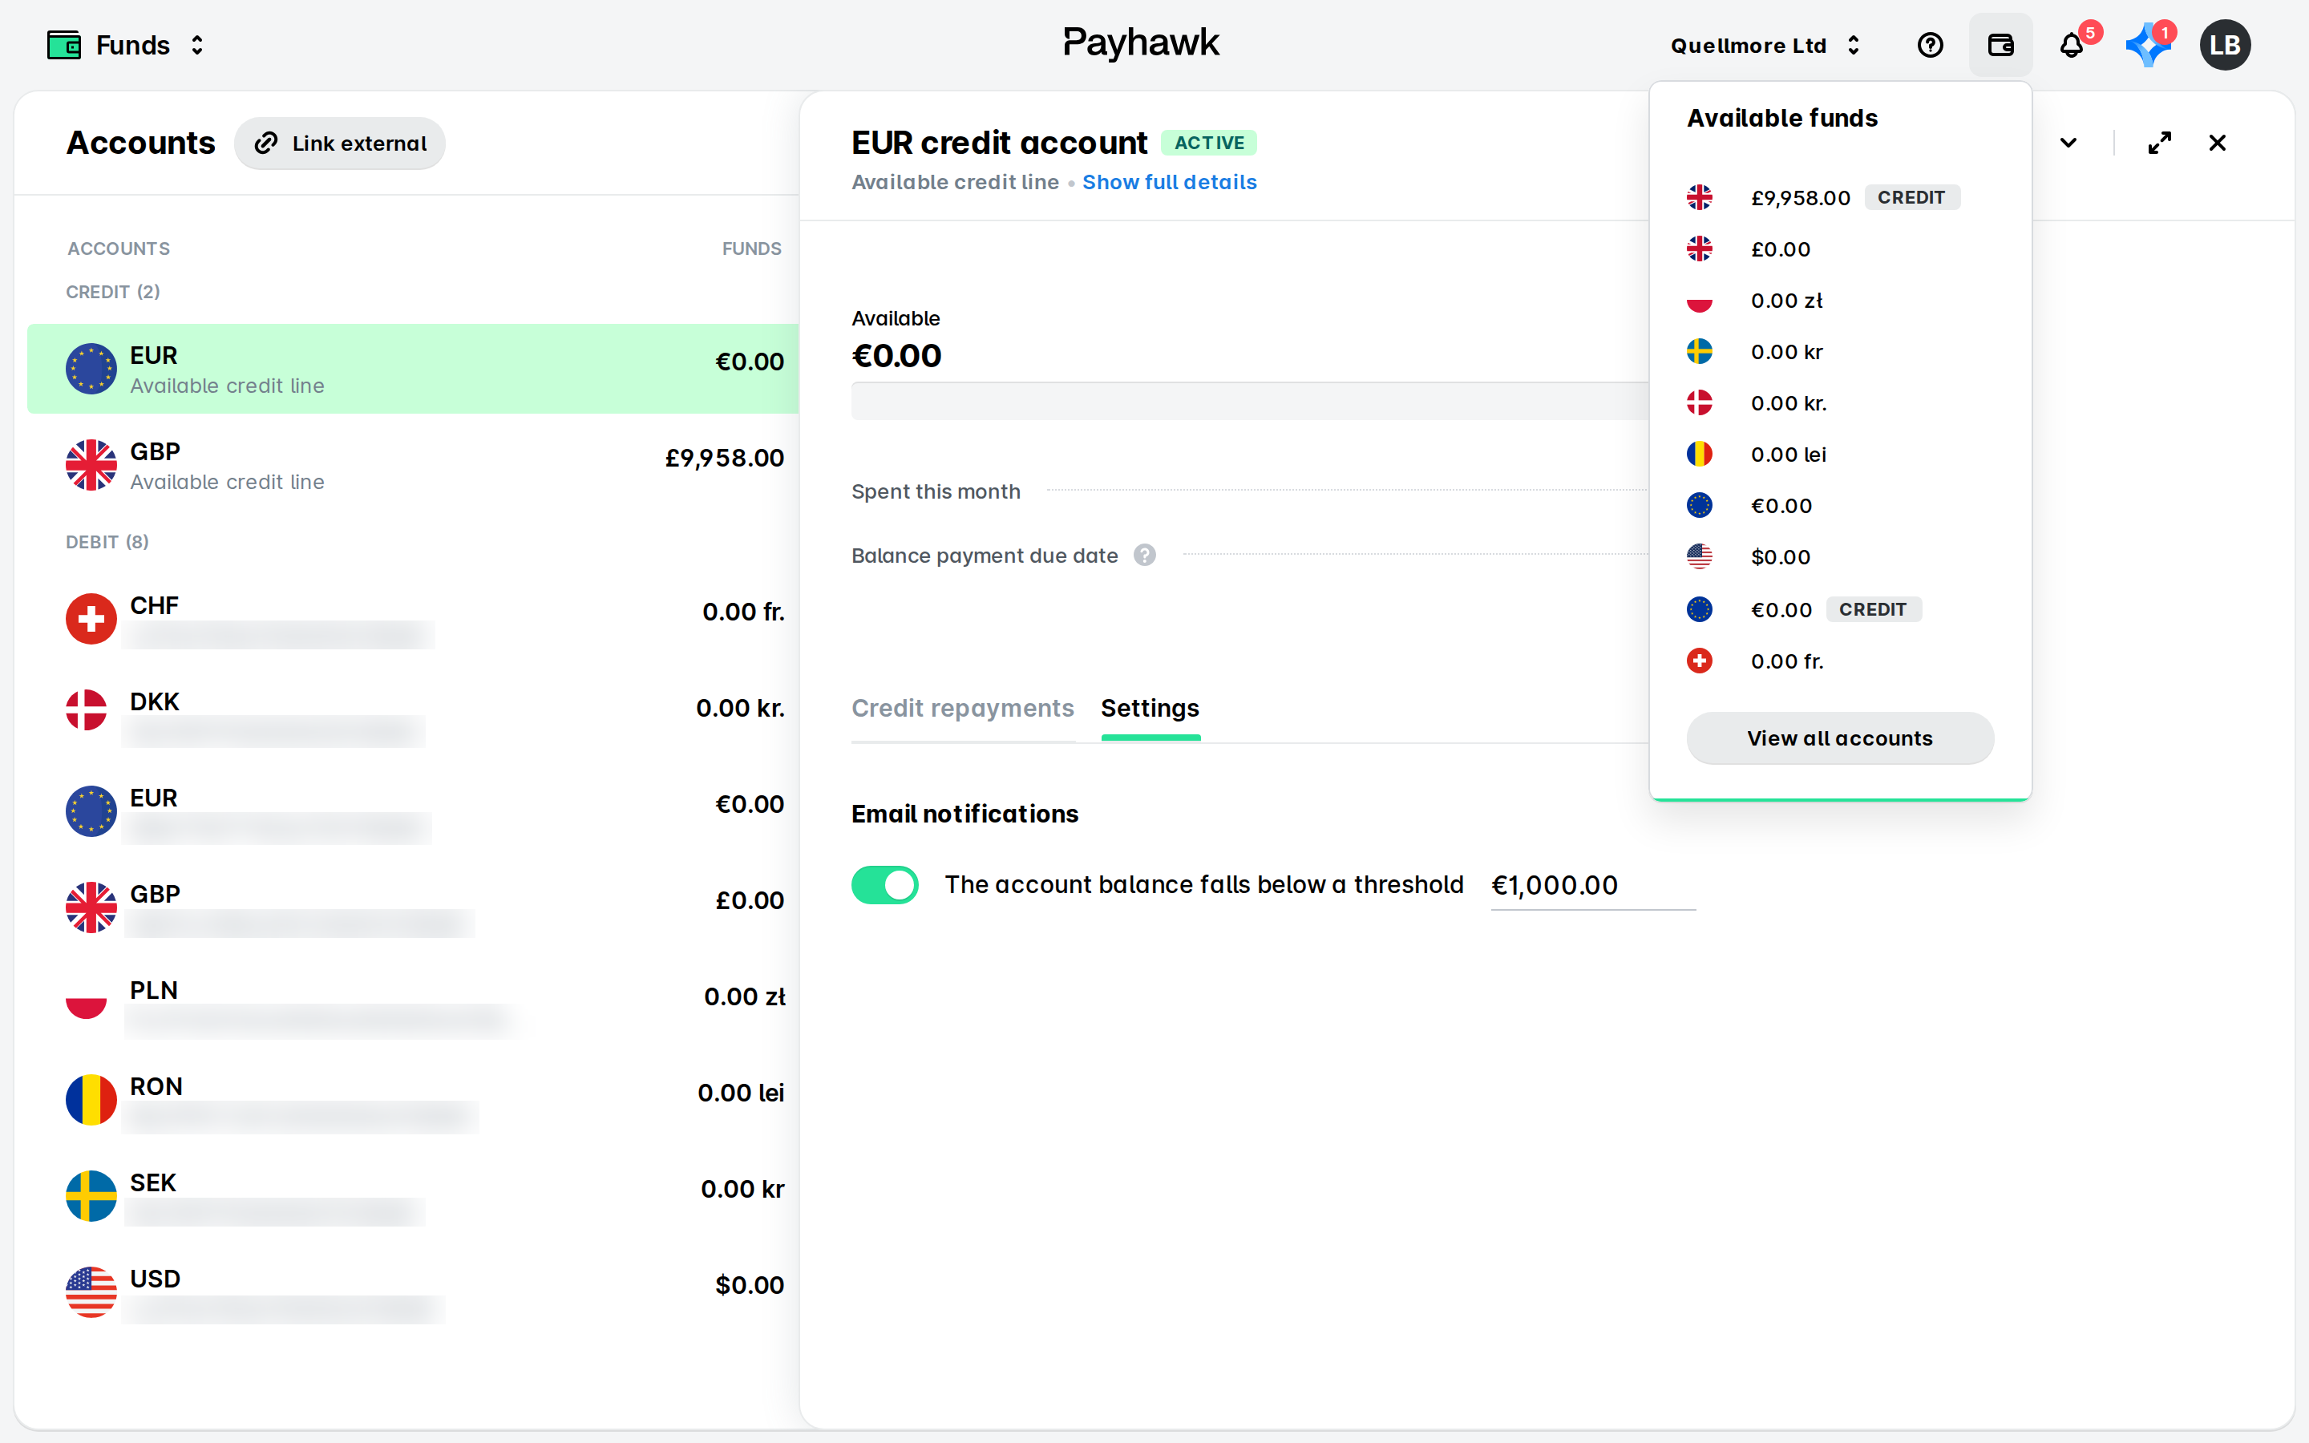The image size is (2309, 1443).
Task: Select £0.00 GBP in Available funds
Action: [x=1839, y=249]
